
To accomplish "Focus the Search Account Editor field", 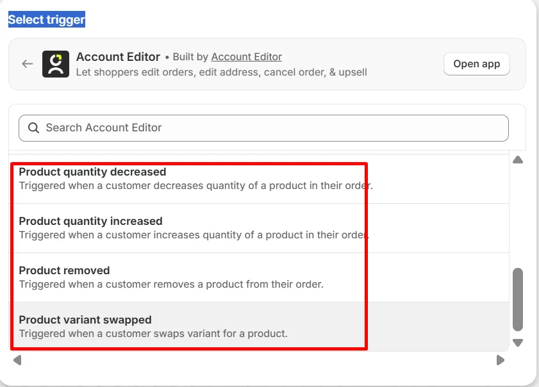I will (263, 128).
